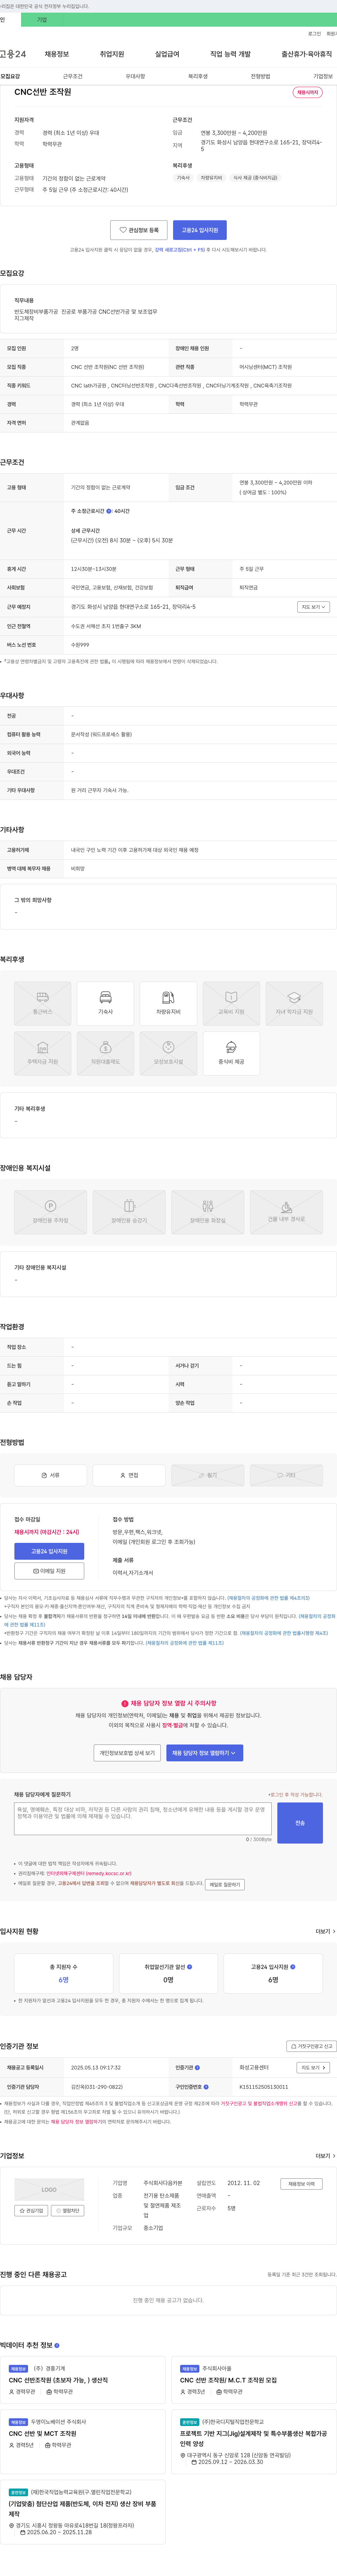Screen dimensions: 337x2576
Task: Open the 직업 능력 개발 main menu
Action: coord(230,54)
